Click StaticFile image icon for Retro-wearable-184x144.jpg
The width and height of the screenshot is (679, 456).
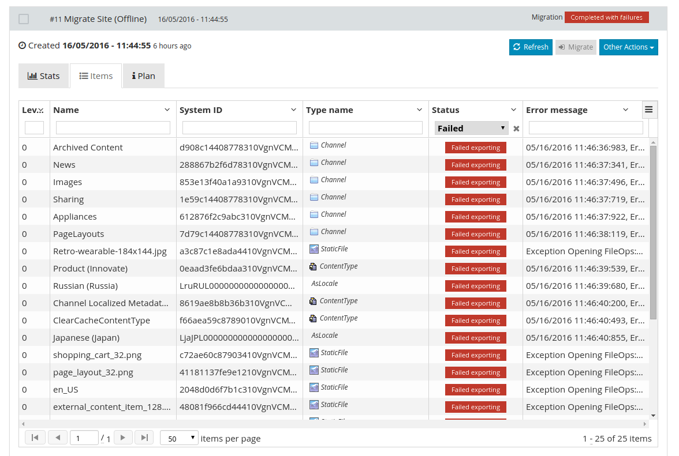point(314,249)
